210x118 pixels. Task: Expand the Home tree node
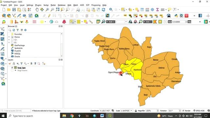point(9,37)
